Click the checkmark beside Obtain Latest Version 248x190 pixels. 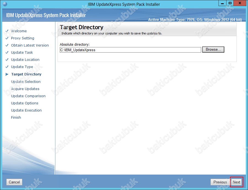coord(7,45)
